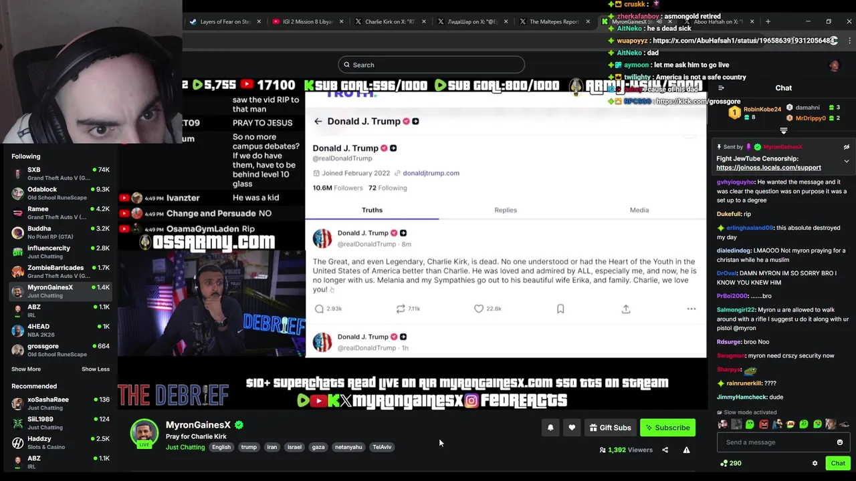Click the retruth icon with 7.11k

pos(401,309)
